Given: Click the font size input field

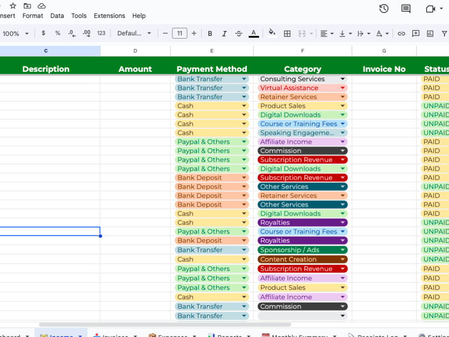Looking at the screenshot, I should pos(180,33).
